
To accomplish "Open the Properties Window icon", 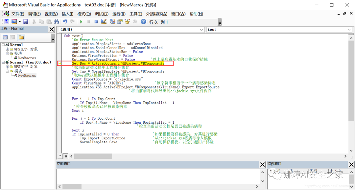I will pyautogui.click(x=120, y=22).
